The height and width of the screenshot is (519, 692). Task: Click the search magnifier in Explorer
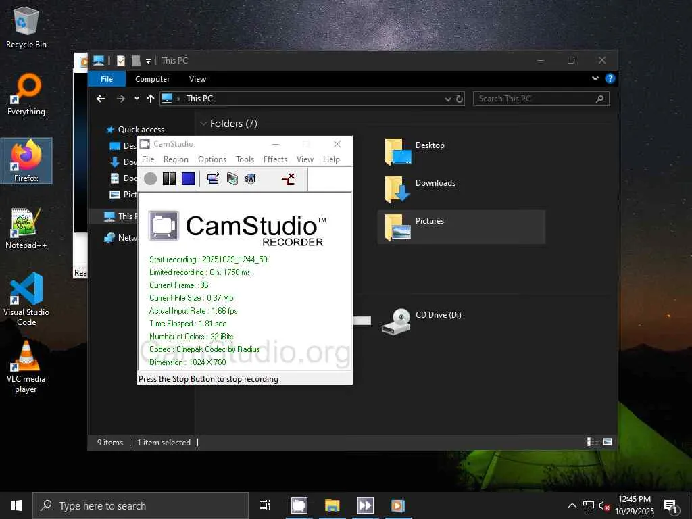pyautogui.click(x=600, y=99)
